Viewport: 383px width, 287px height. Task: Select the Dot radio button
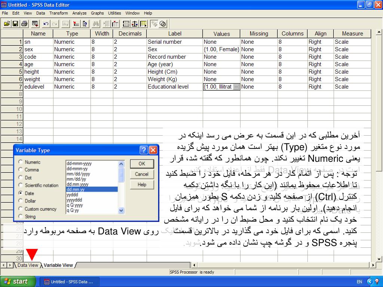pos(21,178)
